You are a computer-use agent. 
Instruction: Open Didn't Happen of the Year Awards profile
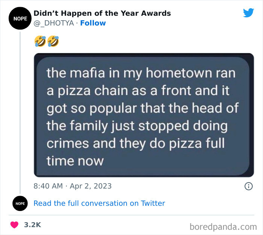[x=102, y=13]
